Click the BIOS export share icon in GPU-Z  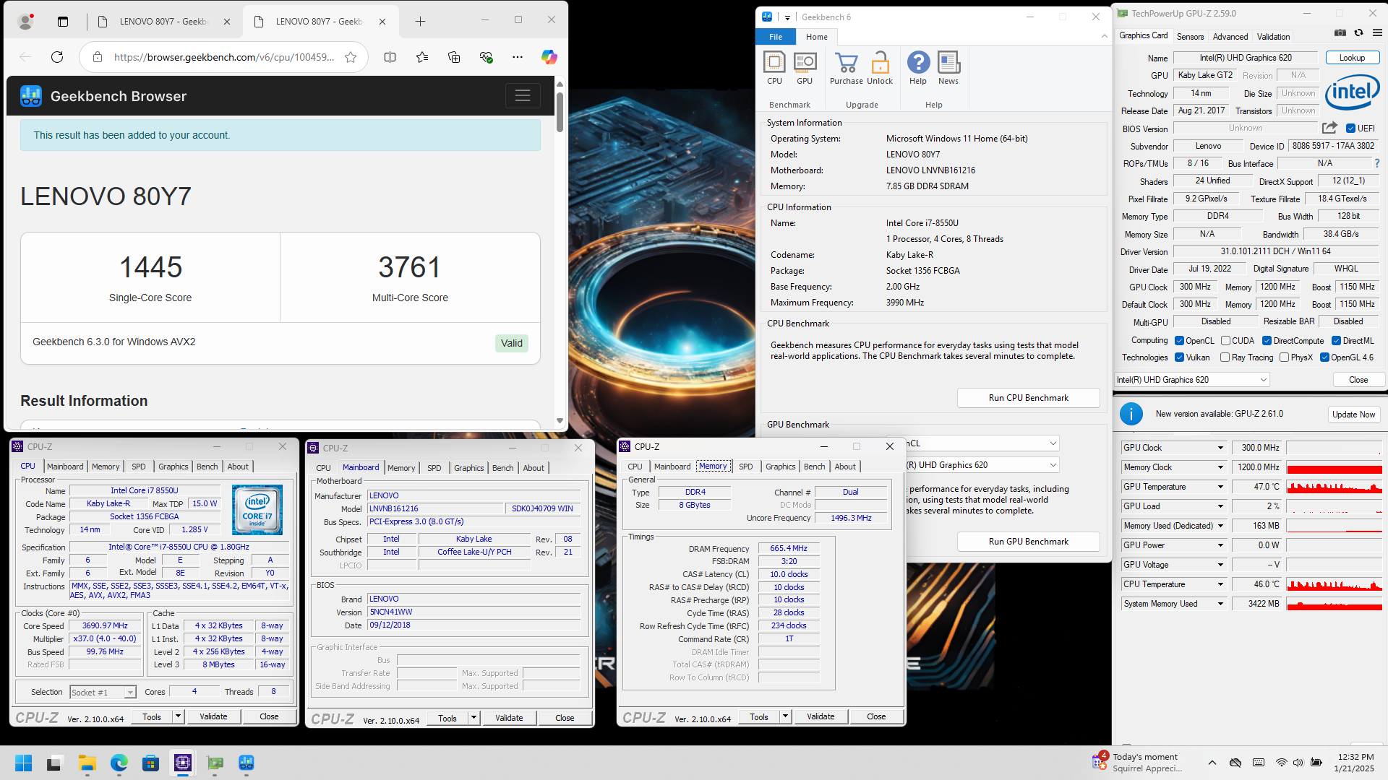pos(1329,128)
